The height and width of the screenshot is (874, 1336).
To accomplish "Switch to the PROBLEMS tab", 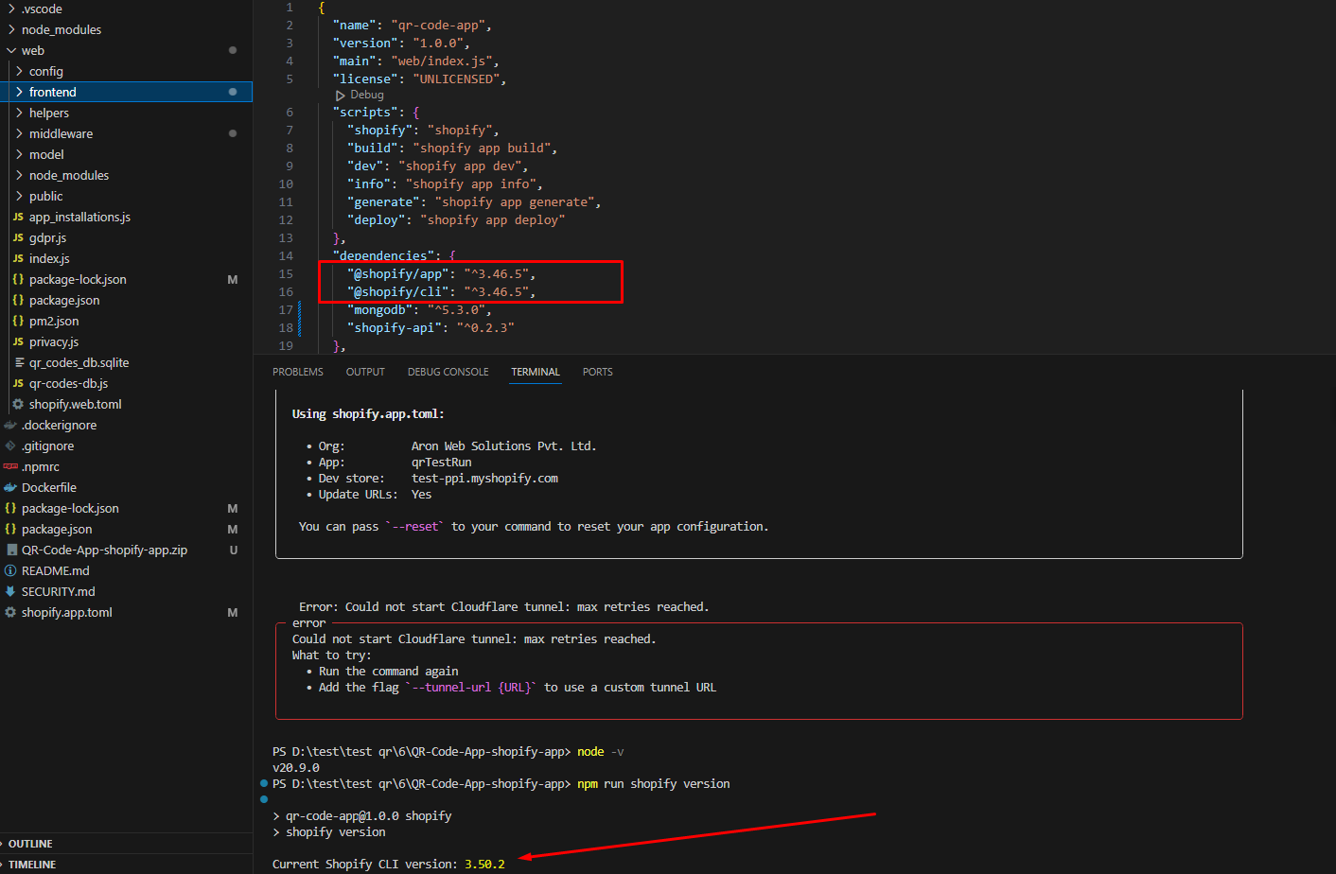I will pyautogui.click(x=298, y=372).
